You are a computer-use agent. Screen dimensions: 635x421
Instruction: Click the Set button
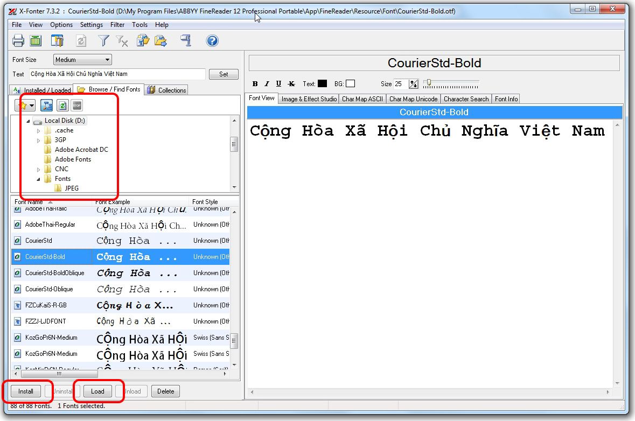(224, 74)
